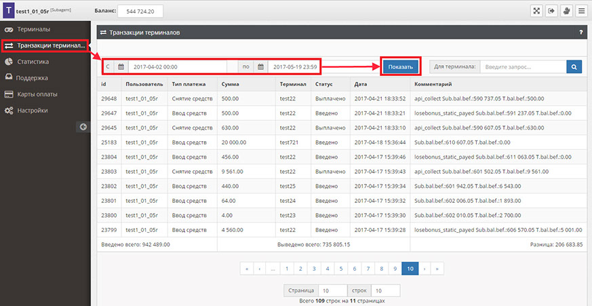Click the logout arrow icon
Viewport: 592px width, 306px height.
coord(551,11)
